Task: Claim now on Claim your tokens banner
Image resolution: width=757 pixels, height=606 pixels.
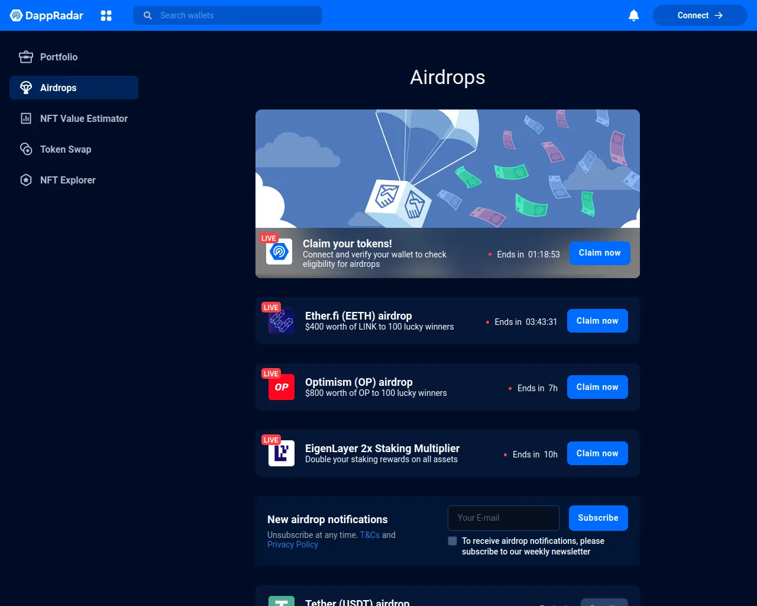Action: pos(600,253)
